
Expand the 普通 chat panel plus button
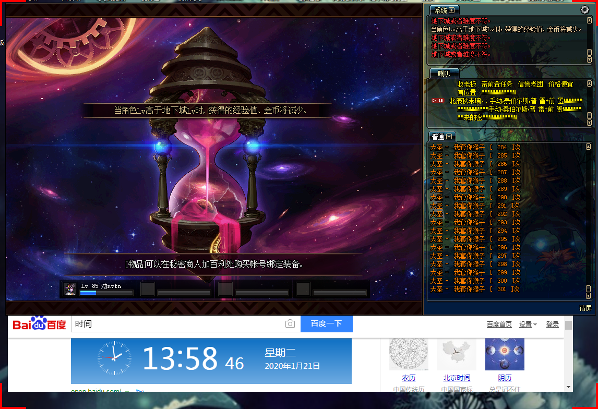[449, 136]
